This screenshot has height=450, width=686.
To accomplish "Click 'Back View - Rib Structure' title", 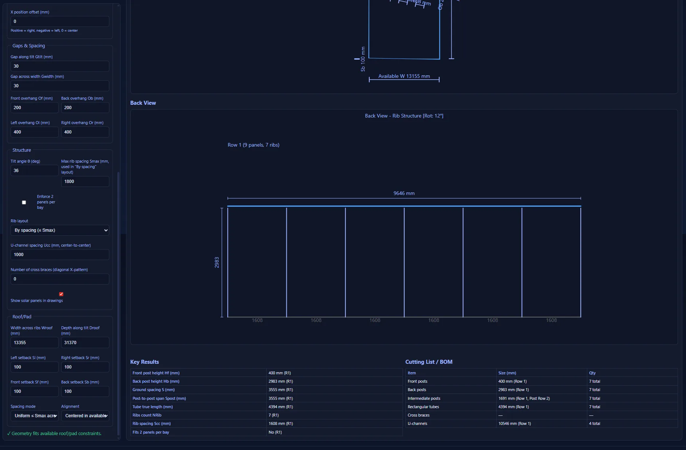I will (404, 116).
